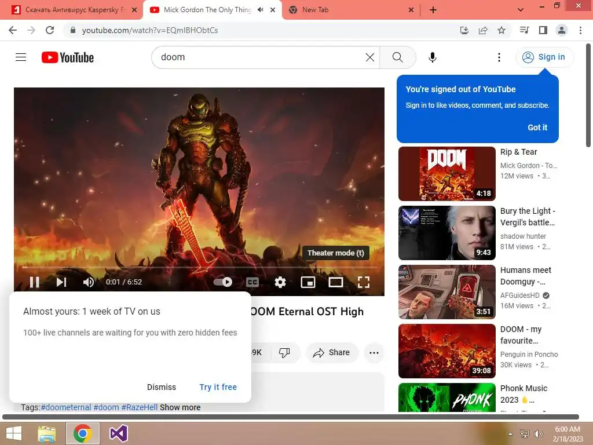Open the Windows Start menu
The height and width of the screenshot is (445, 593).
(x=14, y=433)
